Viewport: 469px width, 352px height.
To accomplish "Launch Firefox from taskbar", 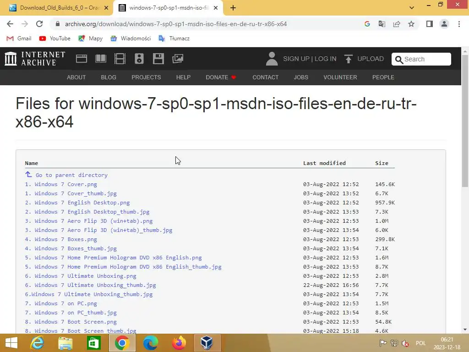I will [x=179, y=343].
